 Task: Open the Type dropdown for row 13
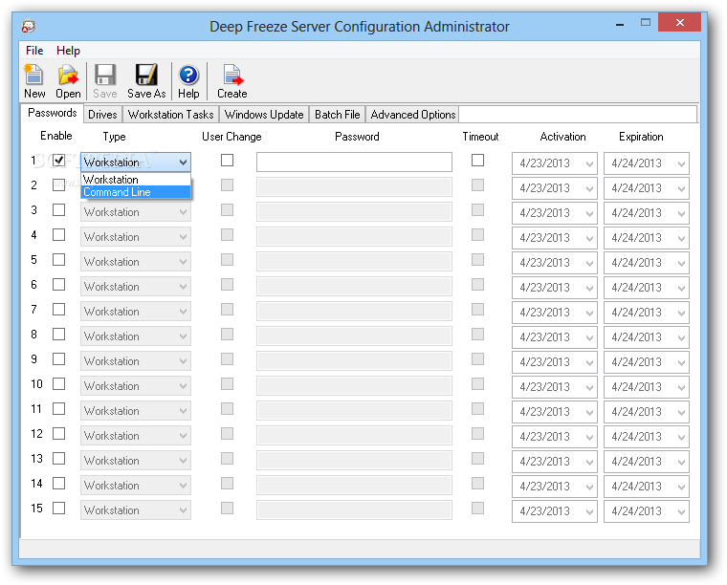point(136,461)
